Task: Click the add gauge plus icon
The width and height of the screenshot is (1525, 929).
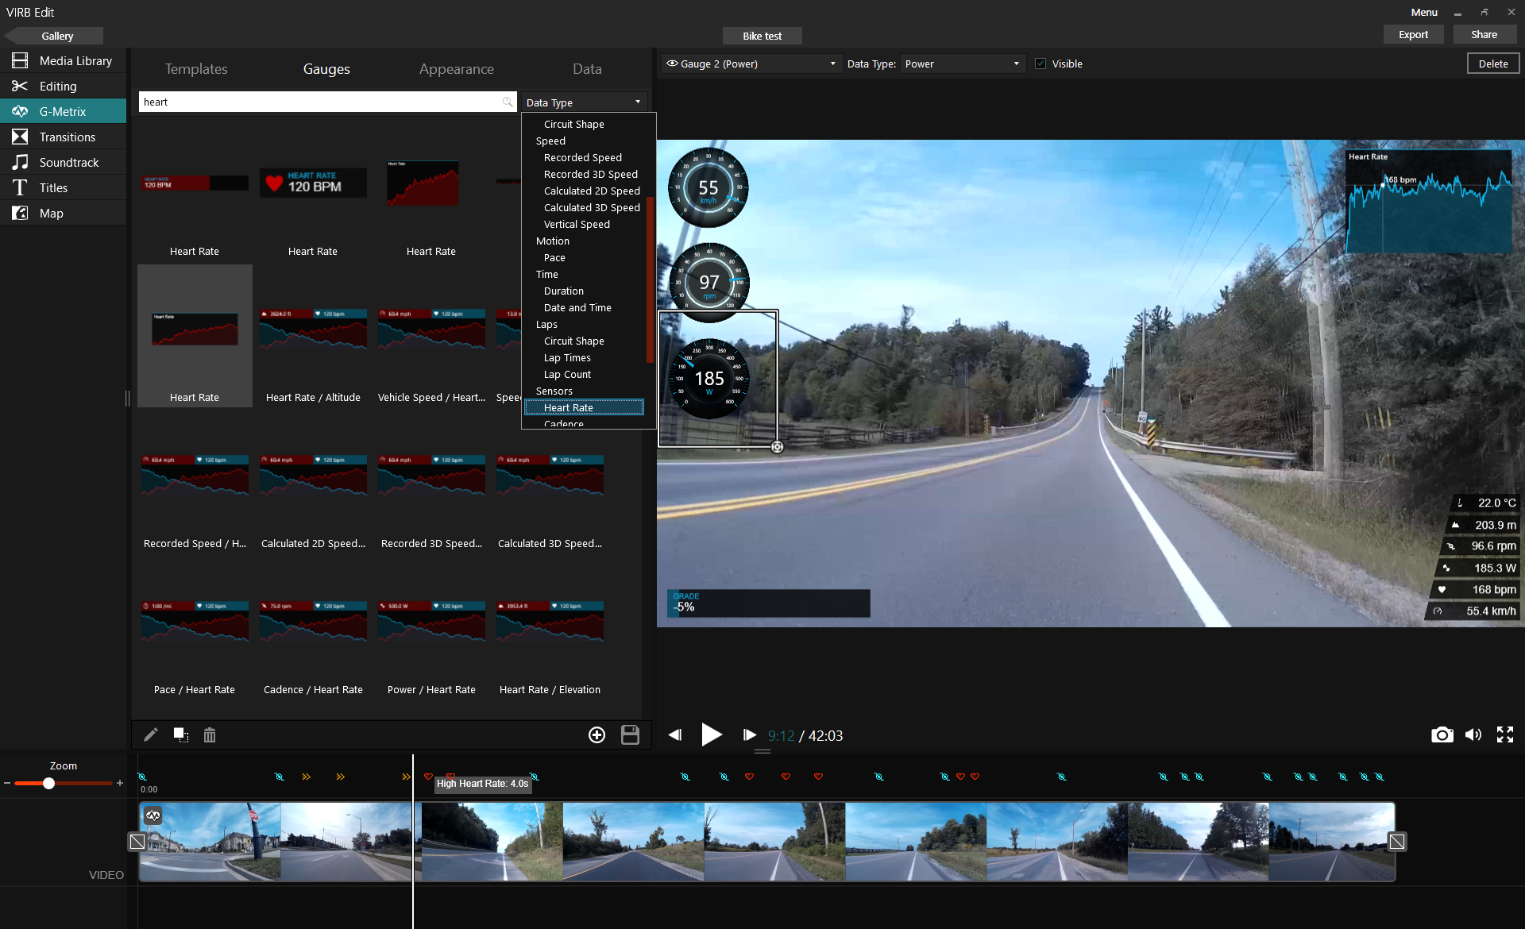Action: point(596,735)
